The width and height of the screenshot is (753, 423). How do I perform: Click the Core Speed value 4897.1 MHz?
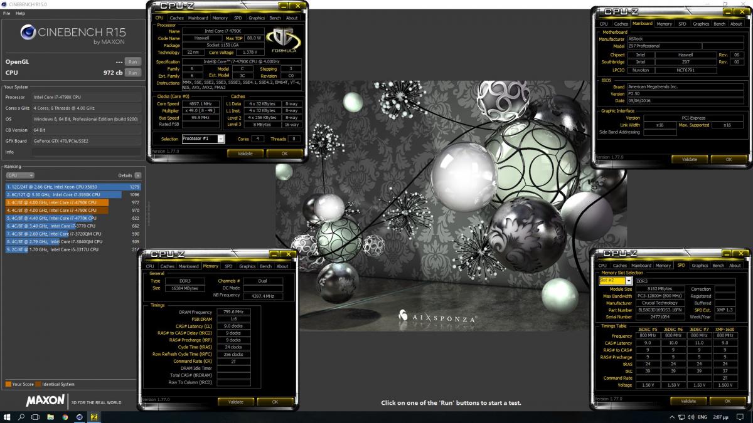(200, 103)
